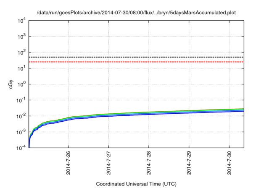Viewport: 269px width, 188px height.
Task: Click the 2014-7-30 date tick label
Action: 229,163
